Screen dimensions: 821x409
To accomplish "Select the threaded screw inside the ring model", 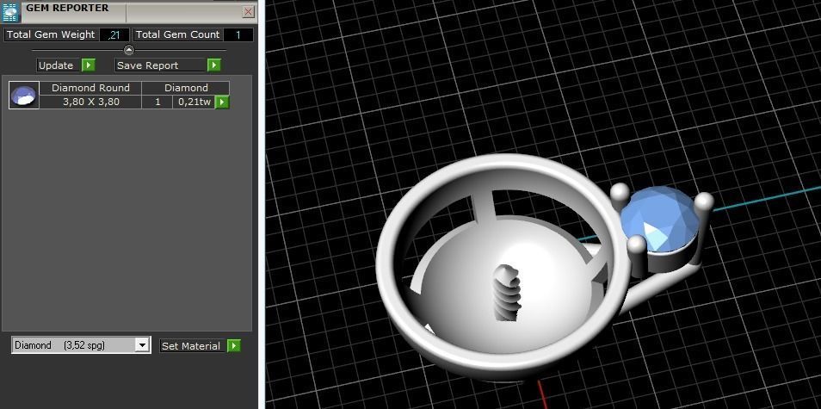I will [508, 293].
